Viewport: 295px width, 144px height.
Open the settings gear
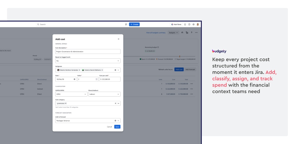[194, 24]
